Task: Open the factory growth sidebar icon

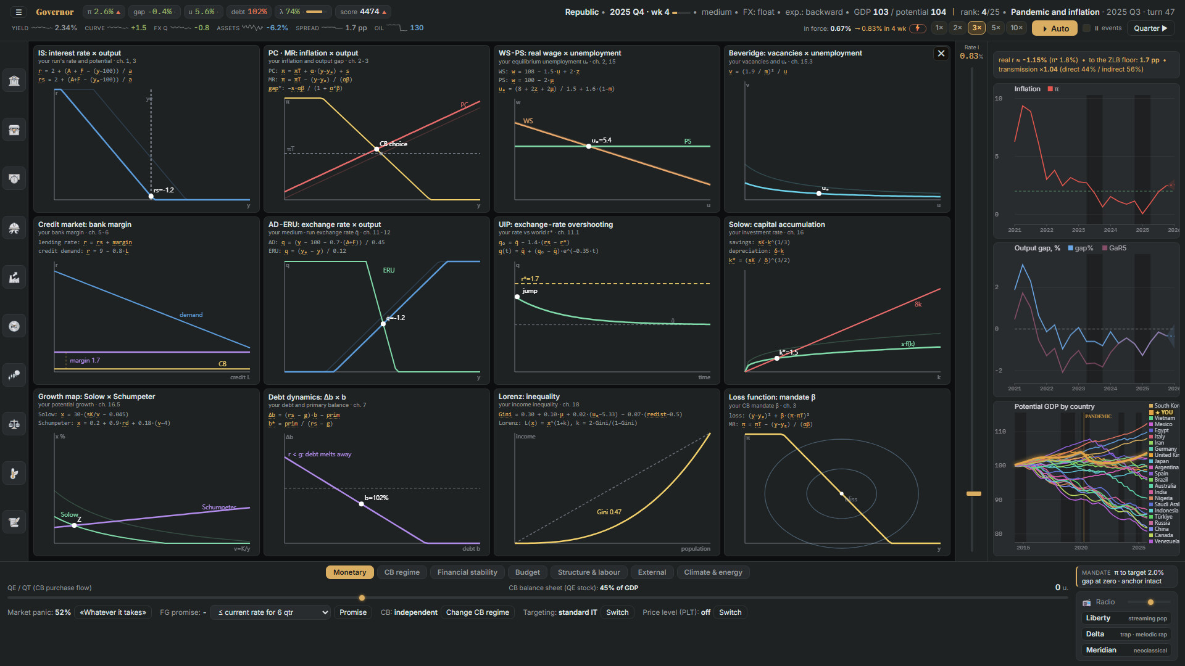Action: 14,277
